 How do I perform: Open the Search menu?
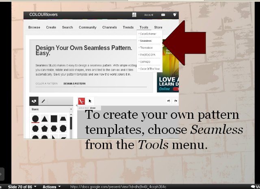click(67, 27)
